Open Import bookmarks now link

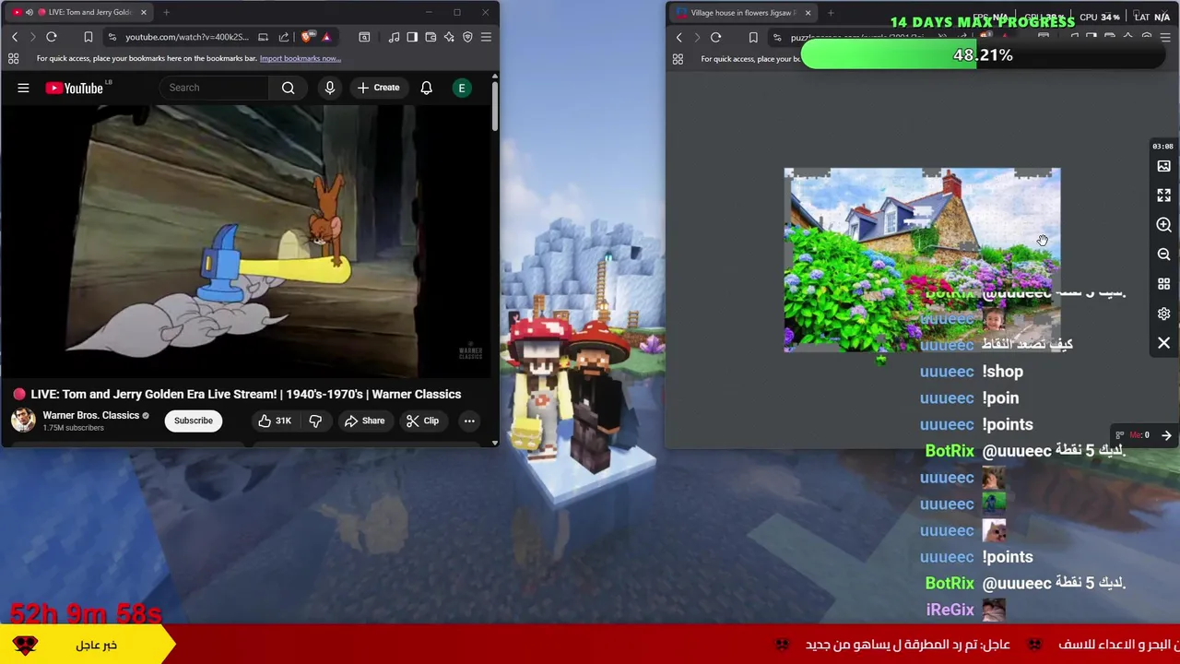(x=300, y=58)
